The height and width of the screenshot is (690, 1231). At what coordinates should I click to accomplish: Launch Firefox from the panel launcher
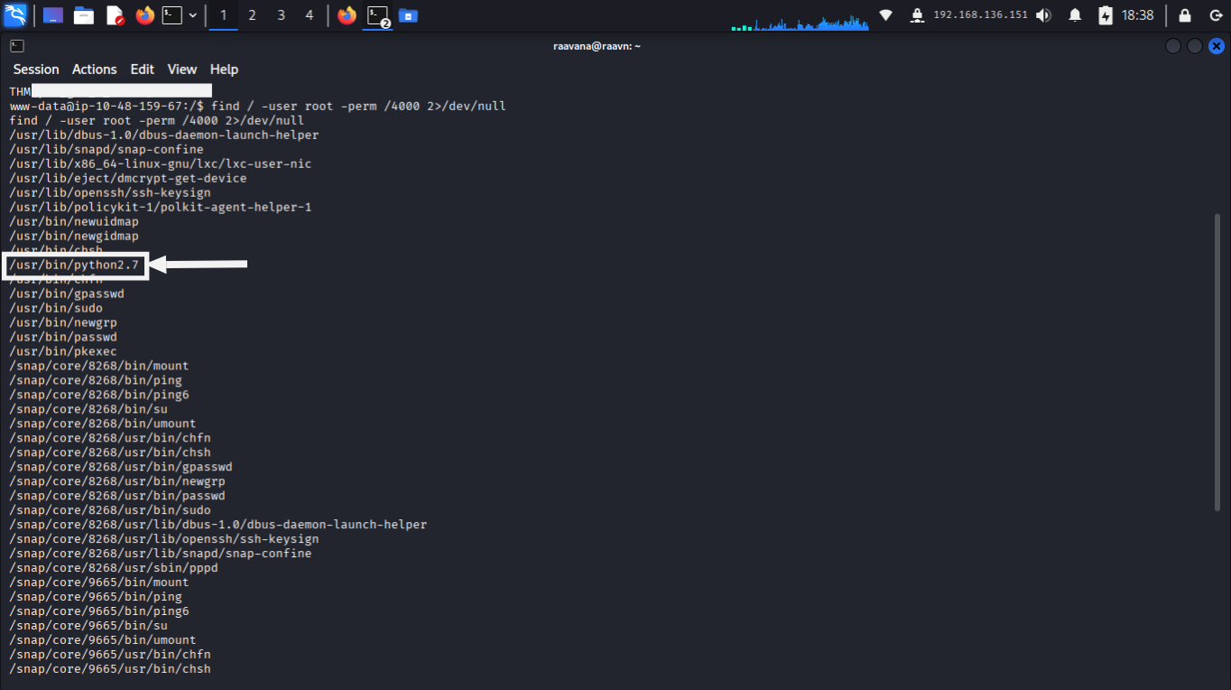(144, 15)
